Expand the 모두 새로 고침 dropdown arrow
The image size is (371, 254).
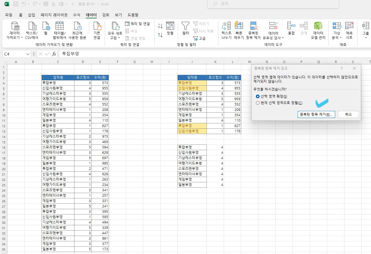pos(119,38)
